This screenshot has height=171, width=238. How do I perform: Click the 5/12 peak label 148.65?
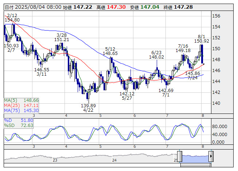click(110, 53)
